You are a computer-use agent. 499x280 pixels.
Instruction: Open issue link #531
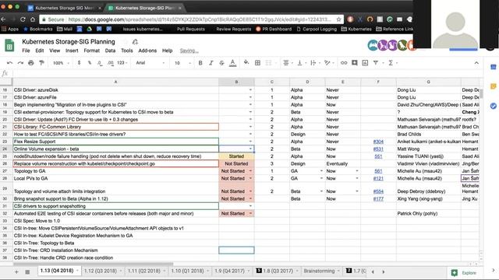tap(378, 149)
